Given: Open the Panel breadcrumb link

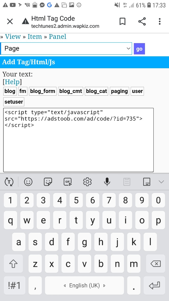Looking at the screenshot, I should tap(58, 37).
